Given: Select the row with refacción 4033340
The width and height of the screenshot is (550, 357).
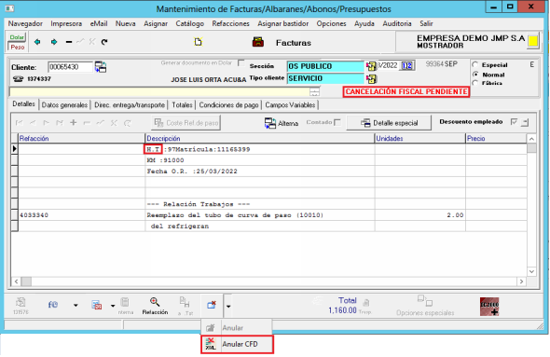Looking at the screenshot, I should click(268, 215).
